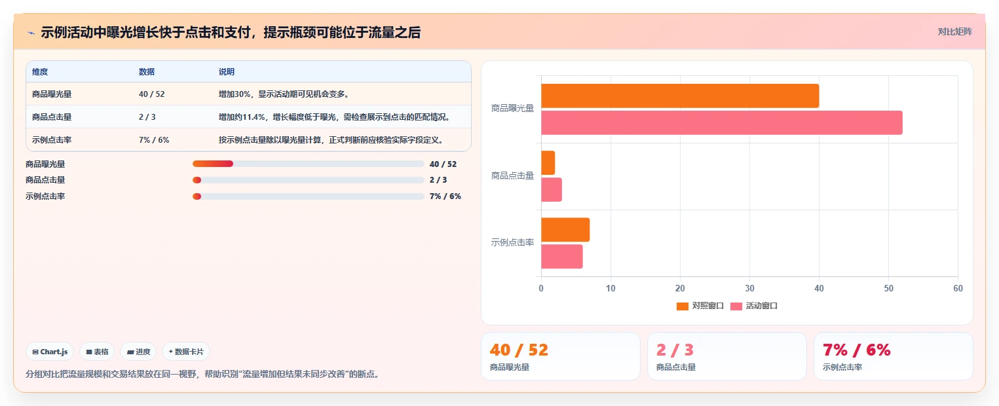Click the chart's 商品点击量 axis label

point(512,175)
